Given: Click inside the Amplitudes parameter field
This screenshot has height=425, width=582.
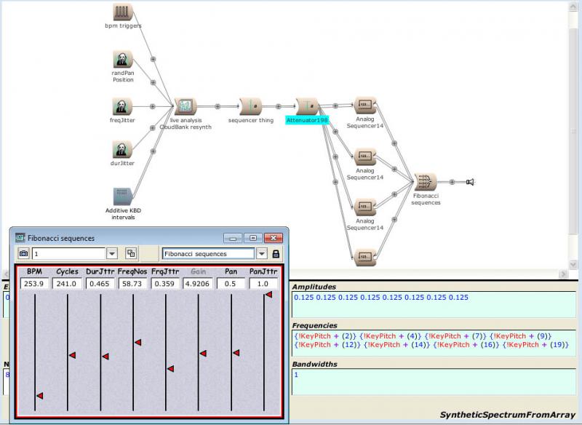Looking at the screenshot, I should coord(434,304).
